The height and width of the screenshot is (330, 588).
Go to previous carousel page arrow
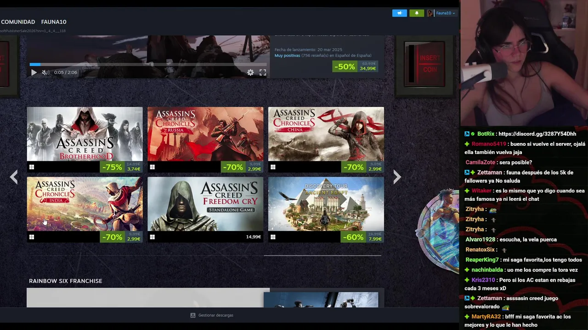coord(14,177)
